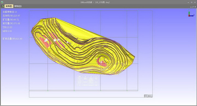Click the MFE:0.00 readout

7,31
